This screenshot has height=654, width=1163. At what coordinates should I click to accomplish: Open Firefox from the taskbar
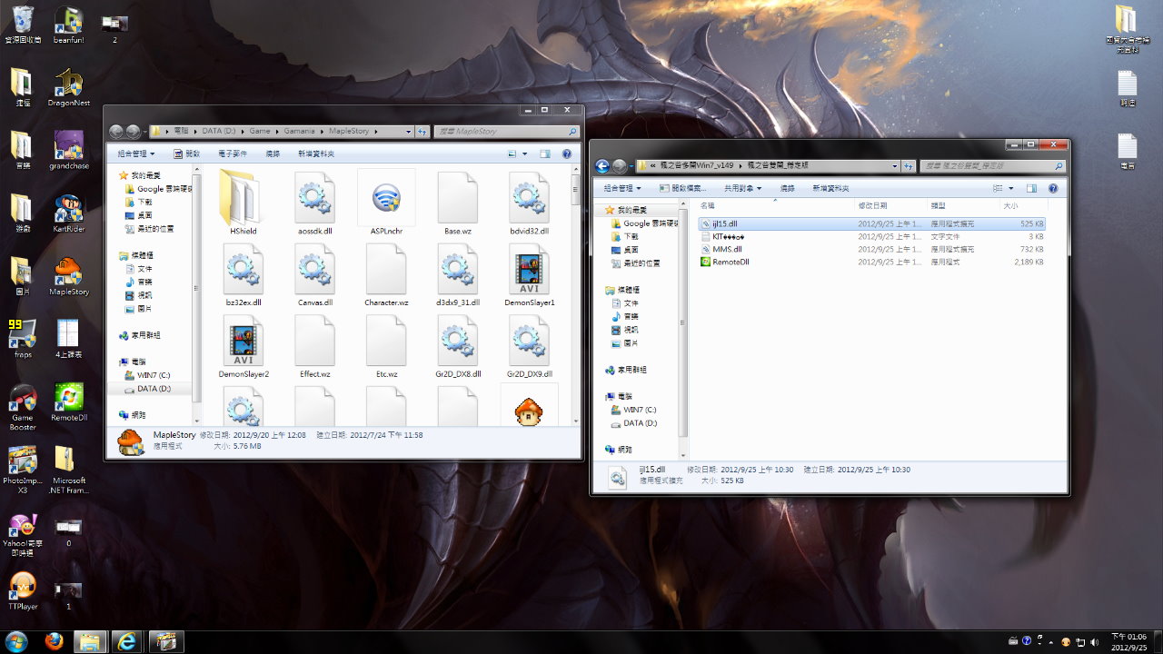click(54, 641)
